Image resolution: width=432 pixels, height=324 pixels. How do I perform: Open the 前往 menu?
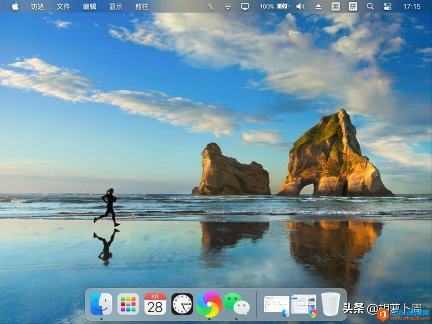(142, 6)
